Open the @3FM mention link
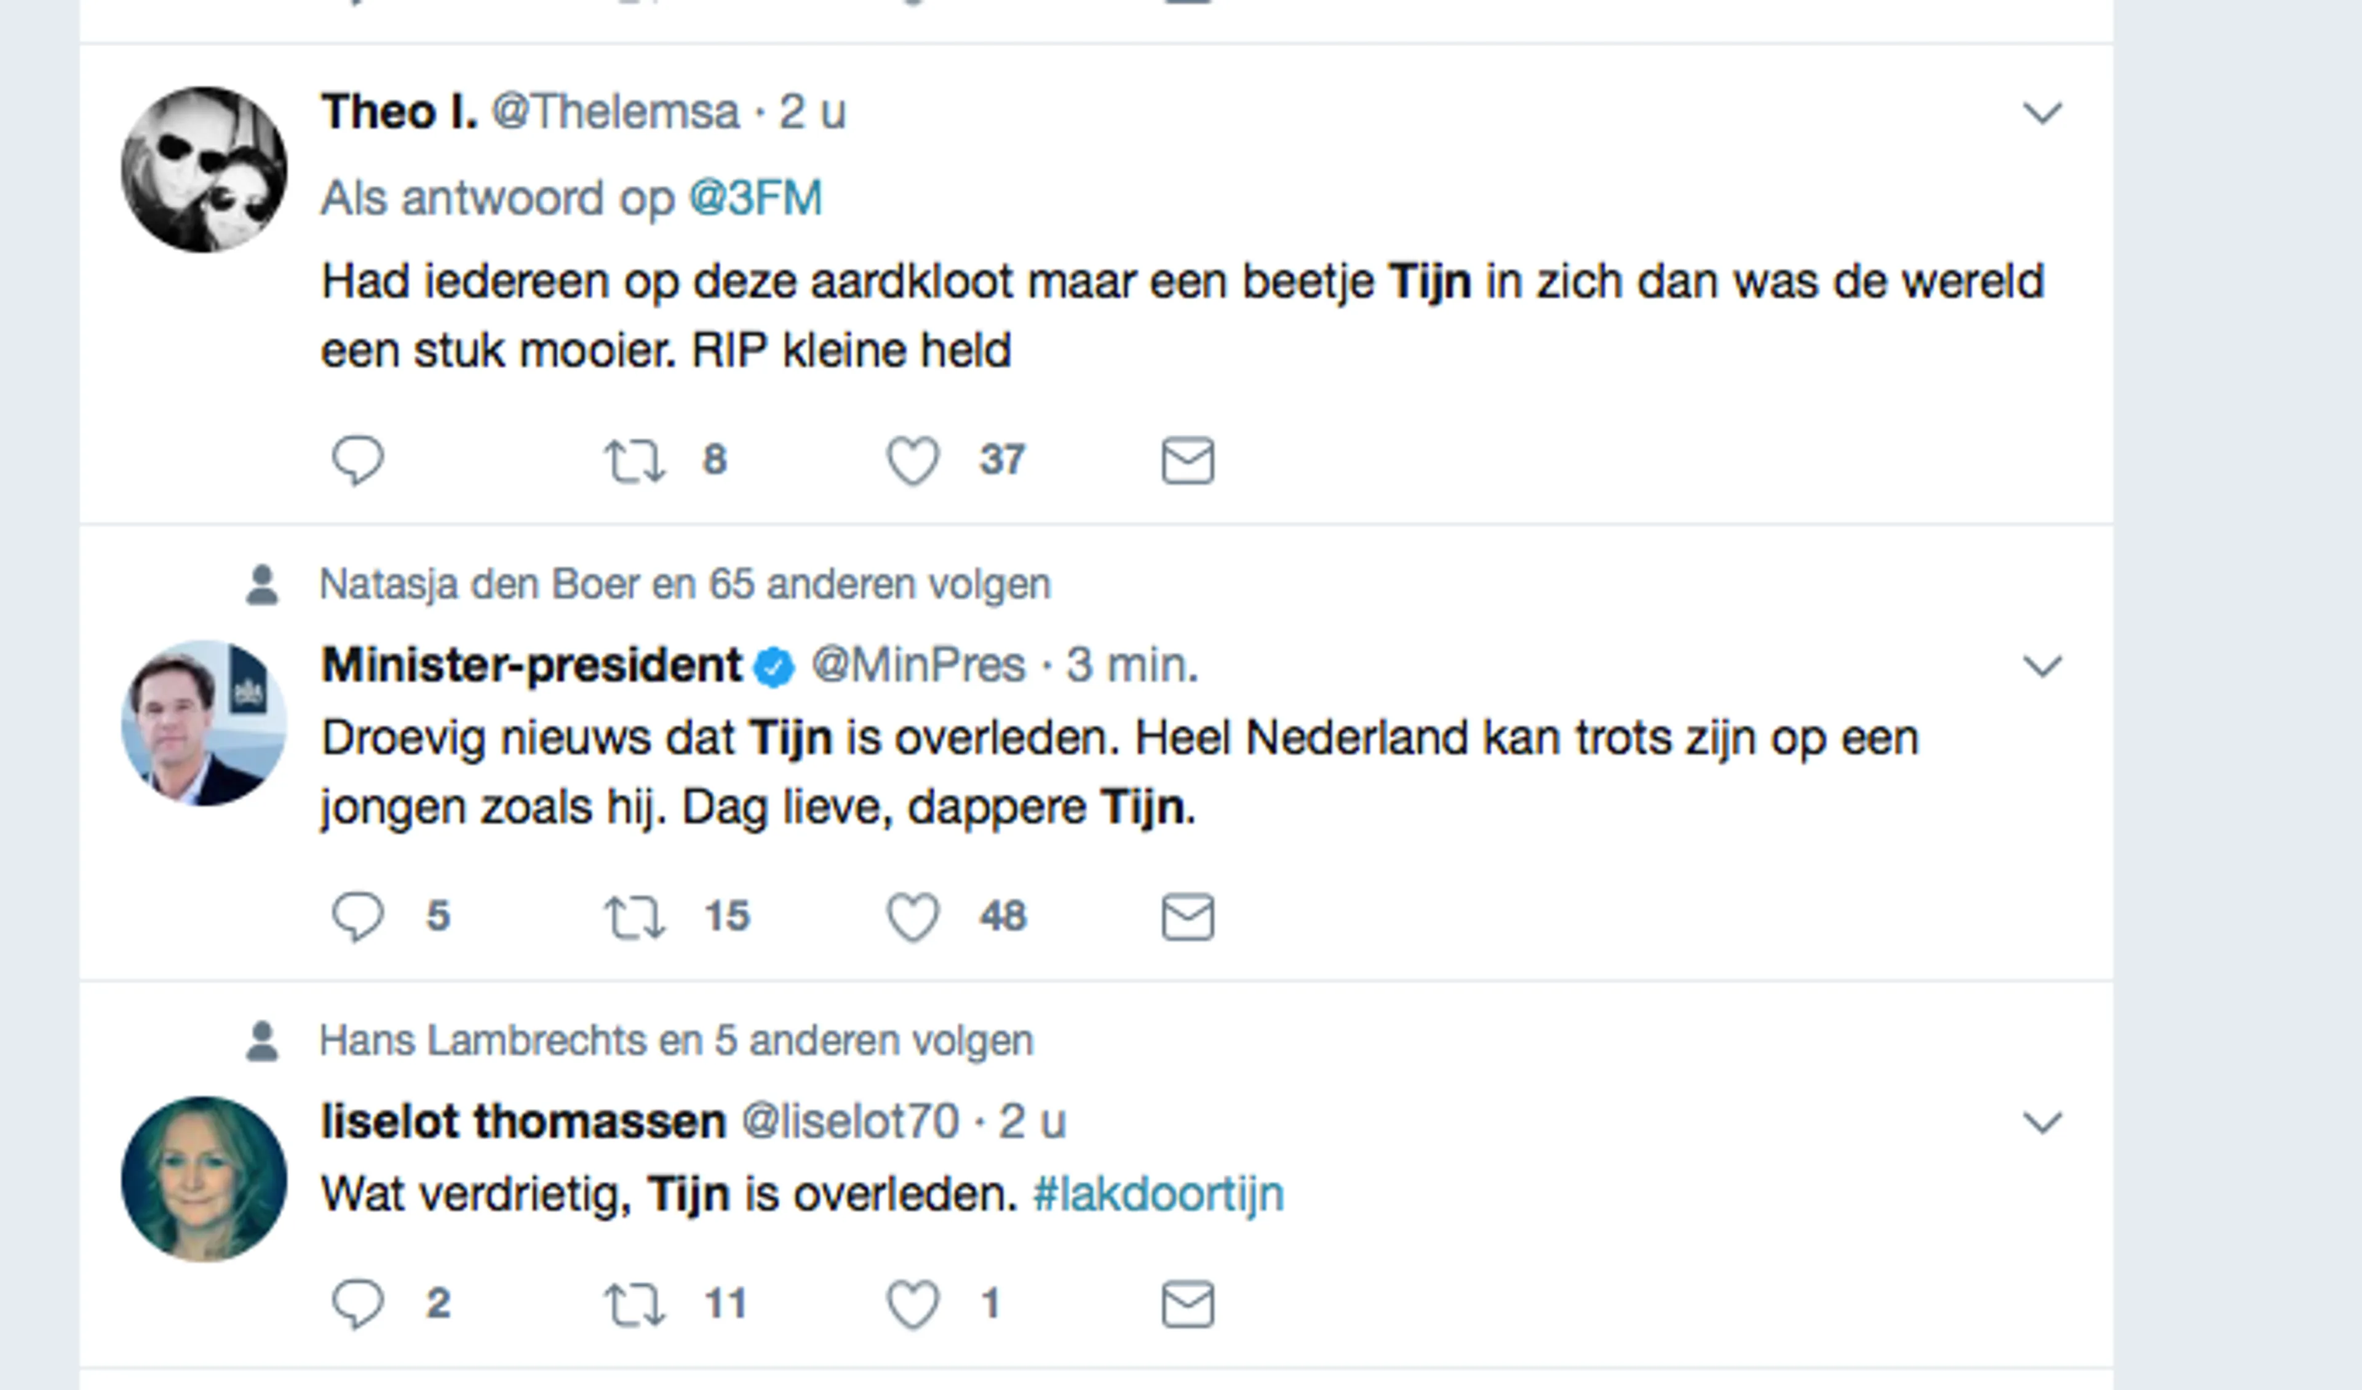 coord(755,199)
